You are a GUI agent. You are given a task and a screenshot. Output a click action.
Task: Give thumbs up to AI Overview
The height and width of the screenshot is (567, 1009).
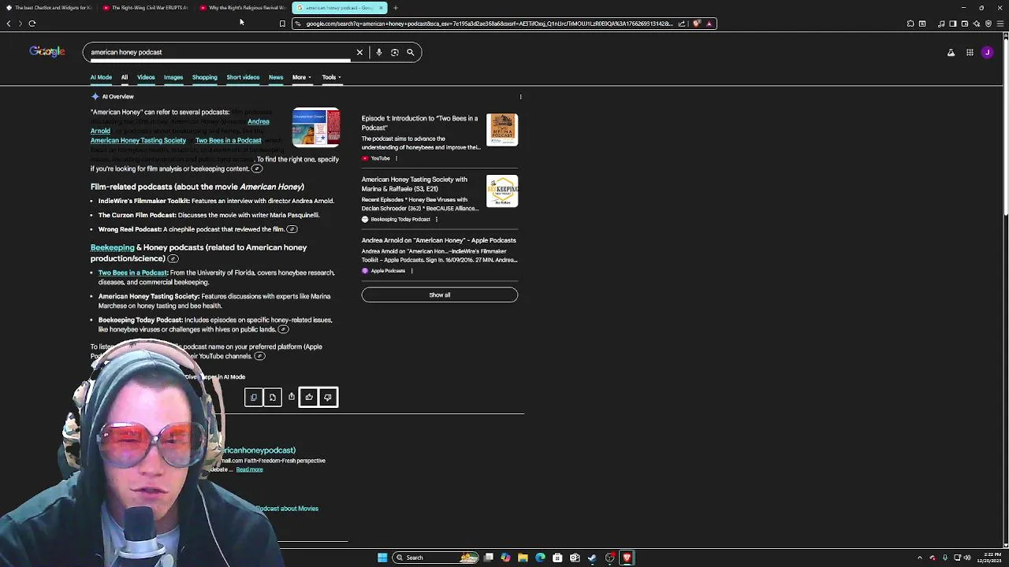point(309,397)
